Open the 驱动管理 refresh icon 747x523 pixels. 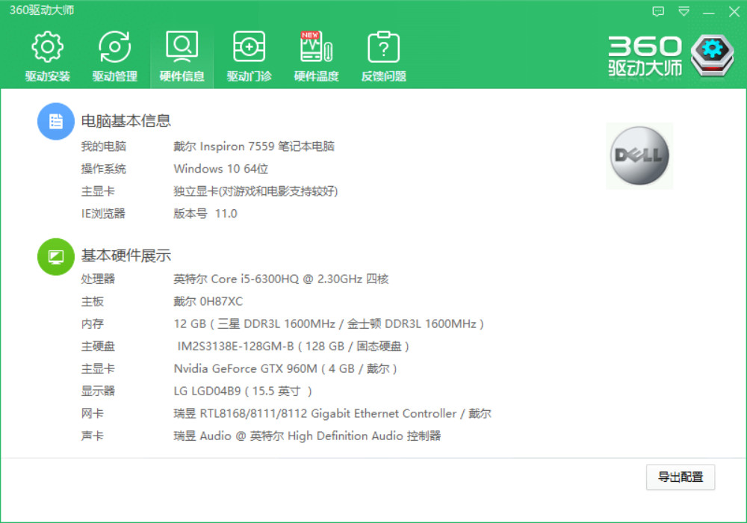(114, 46)
